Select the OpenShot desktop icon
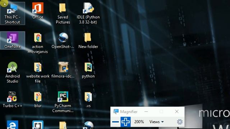 pos(63,38)
